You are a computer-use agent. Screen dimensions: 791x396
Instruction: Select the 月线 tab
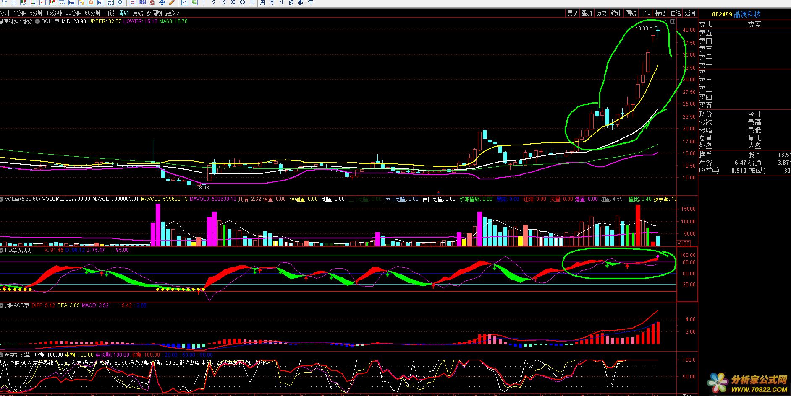(x=138, y=13)
